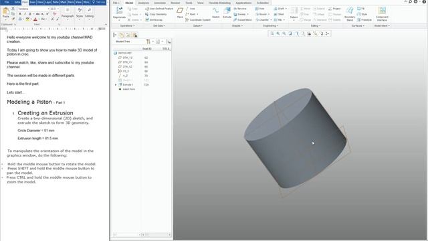428x241 pixels.
Task: Click Copy Geometry in Get Data
Action: coord(156,14)
